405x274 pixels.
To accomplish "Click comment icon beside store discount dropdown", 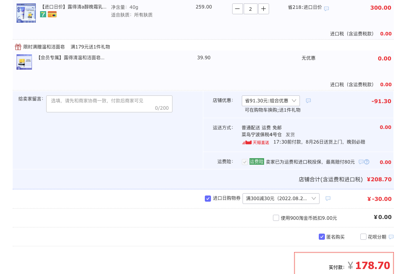I will (x=308, y=101).
